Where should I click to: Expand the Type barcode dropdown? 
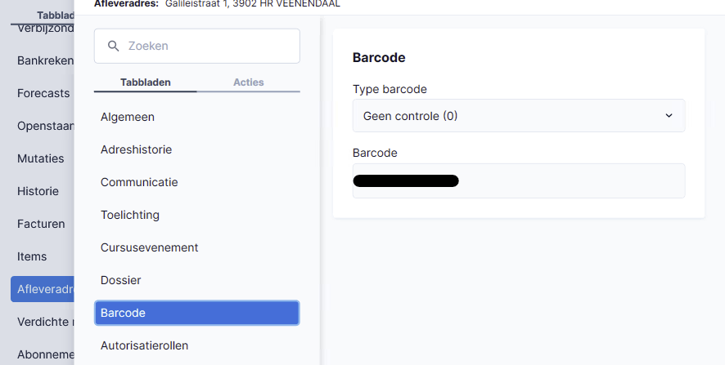coord(518,116)
